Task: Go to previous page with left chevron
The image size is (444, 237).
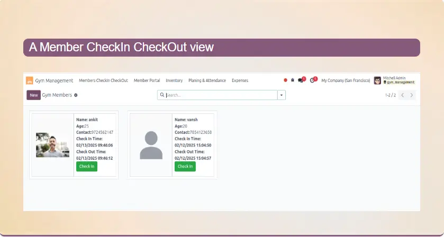Action: 402,95
